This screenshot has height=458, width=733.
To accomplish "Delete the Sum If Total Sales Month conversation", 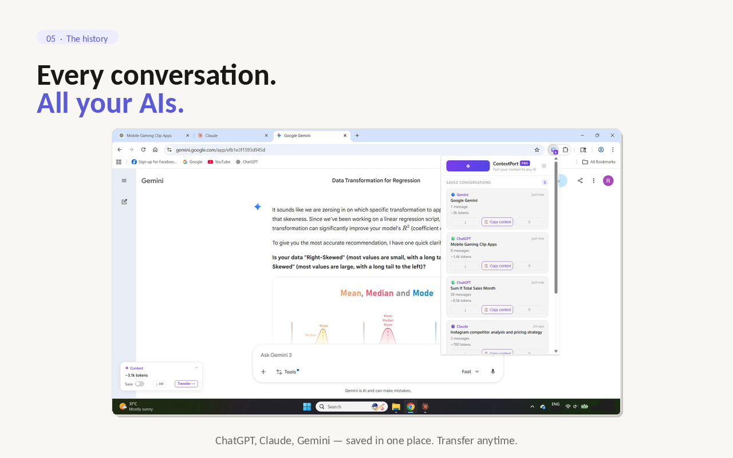I will 529,310.
